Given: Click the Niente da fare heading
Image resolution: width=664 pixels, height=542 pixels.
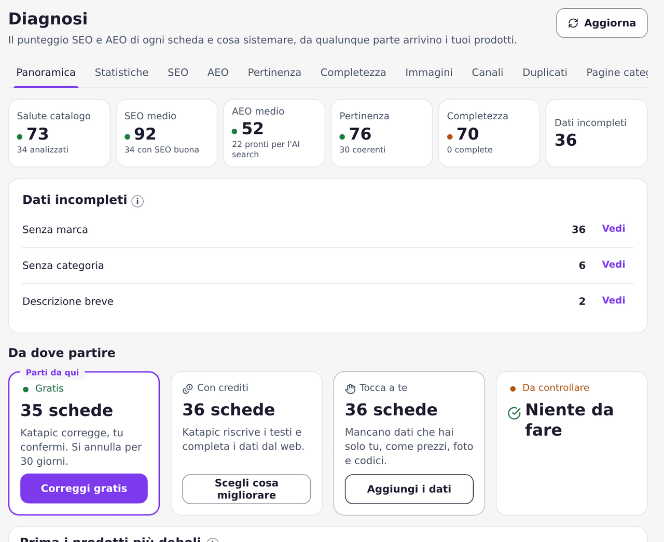Looking at the screenshot, I should (x=570, y=420).
